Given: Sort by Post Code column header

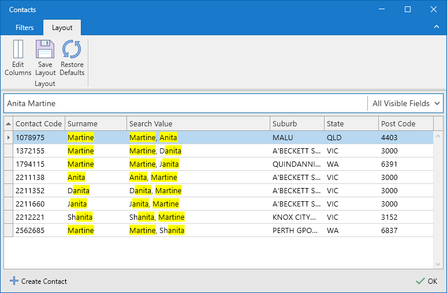Looking at the screenshot, I should 405,123.
